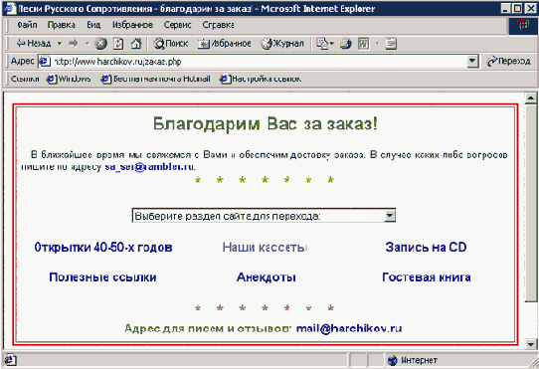Open the Анекдоты link
The height and width of the screenshot is (369, 539).
267,277
